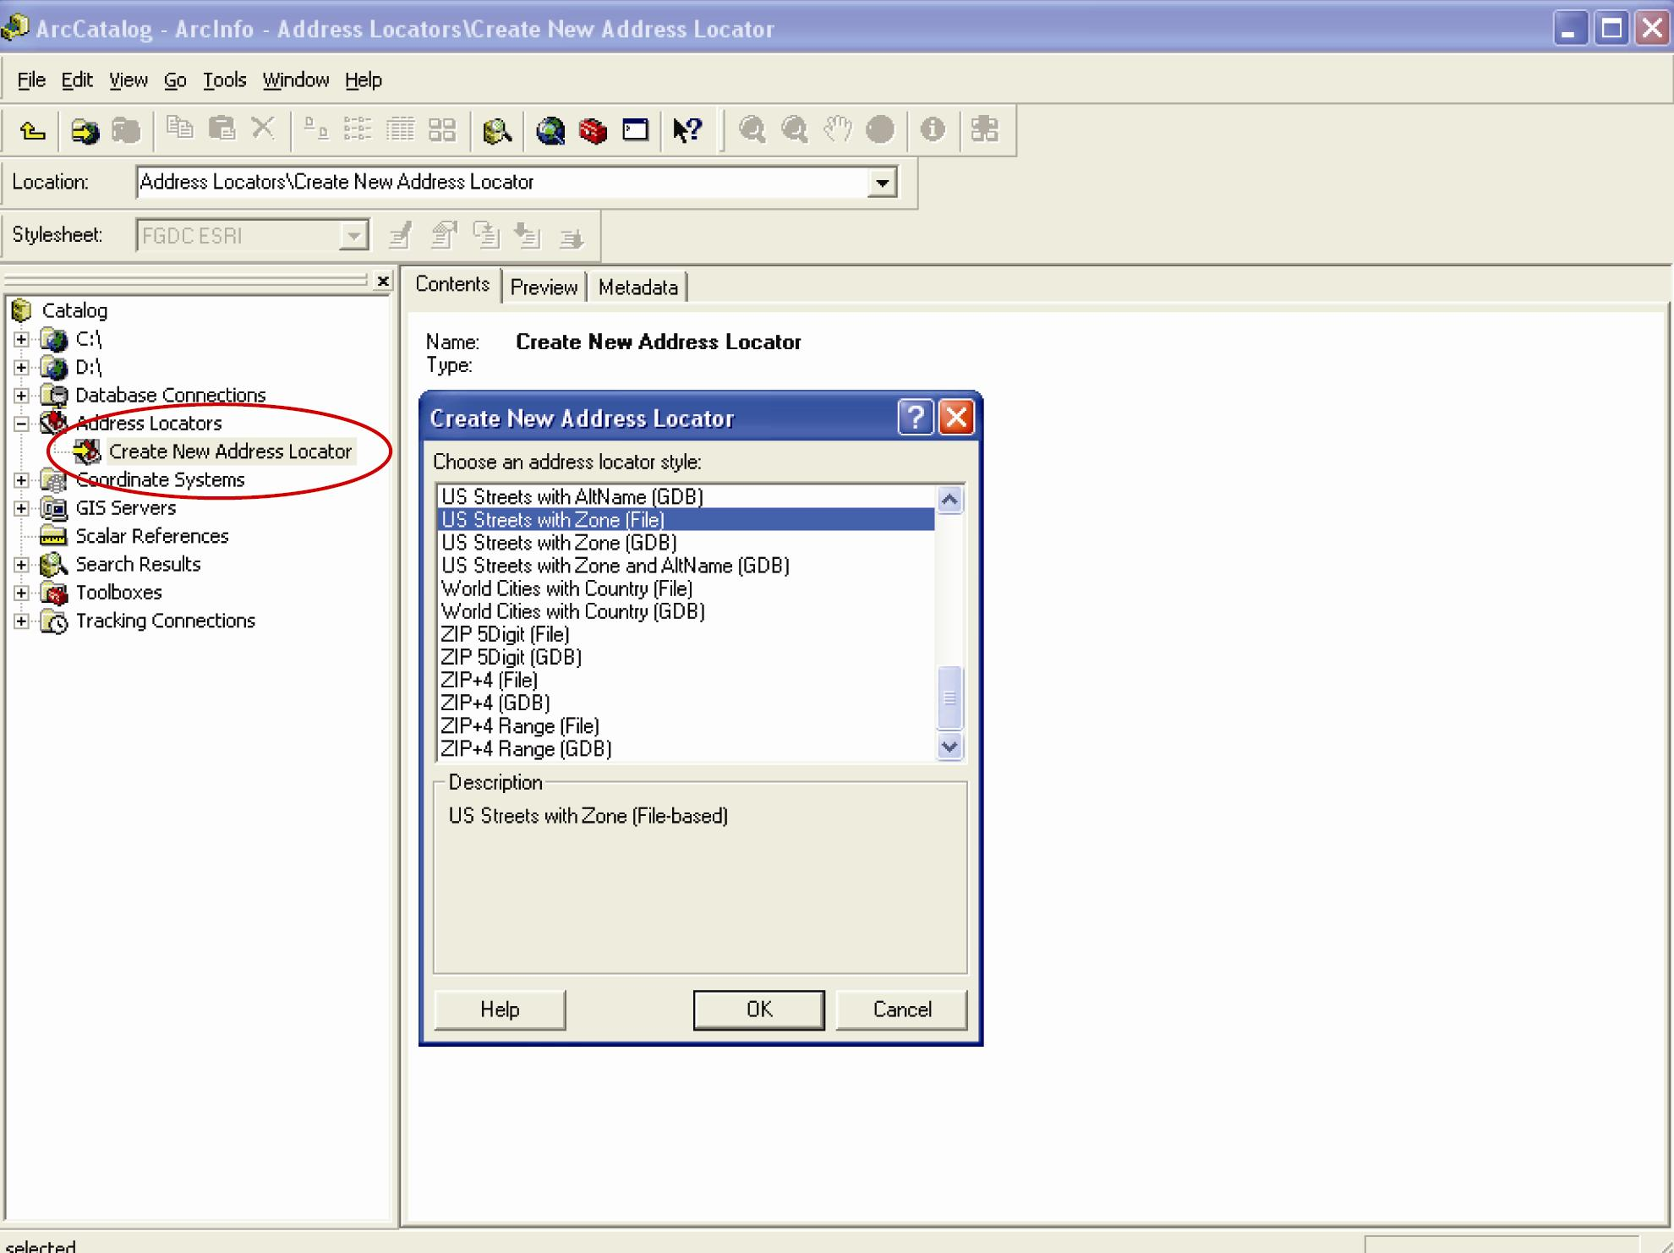Click the Connect To Folder icon
The width and height of the screenshot is (1674, 1253).
(85, 130)
